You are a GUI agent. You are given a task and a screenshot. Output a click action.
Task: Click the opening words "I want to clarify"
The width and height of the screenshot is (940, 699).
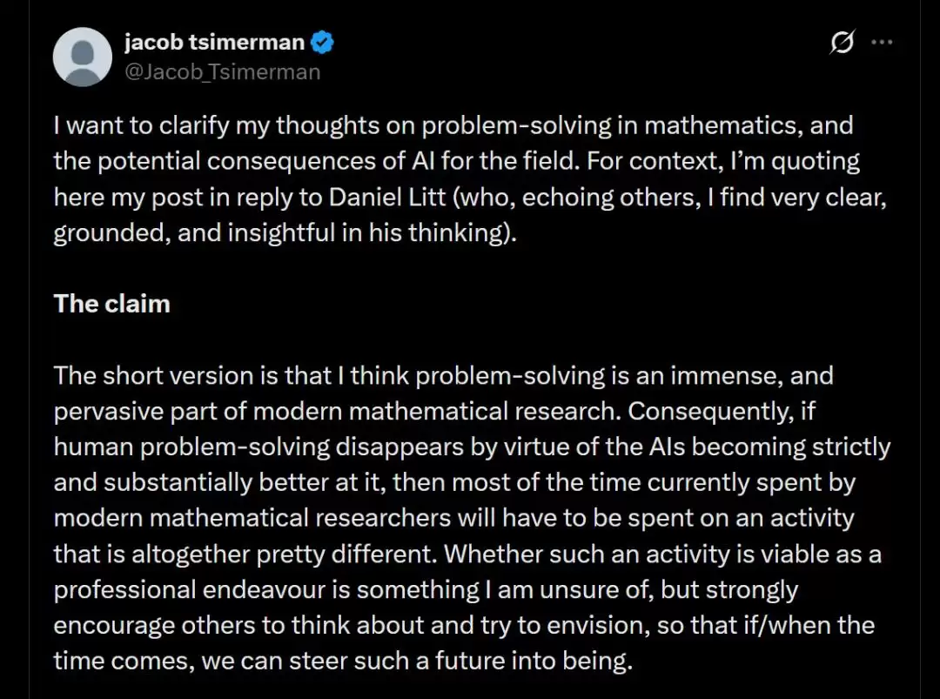point(142,126)
